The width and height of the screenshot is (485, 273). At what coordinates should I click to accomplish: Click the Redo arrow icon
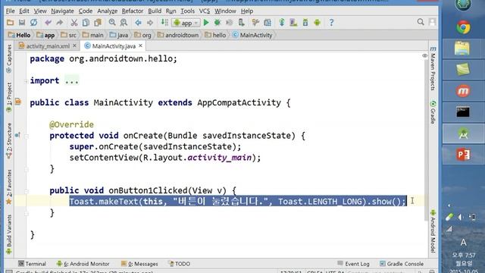pyautogui.click(x=59, y=23)
